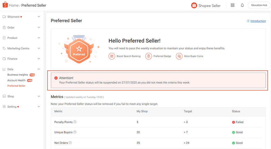The image size is (271, 149).
Task: Click the Penalty Points help icon
Action: coord(75,122)
